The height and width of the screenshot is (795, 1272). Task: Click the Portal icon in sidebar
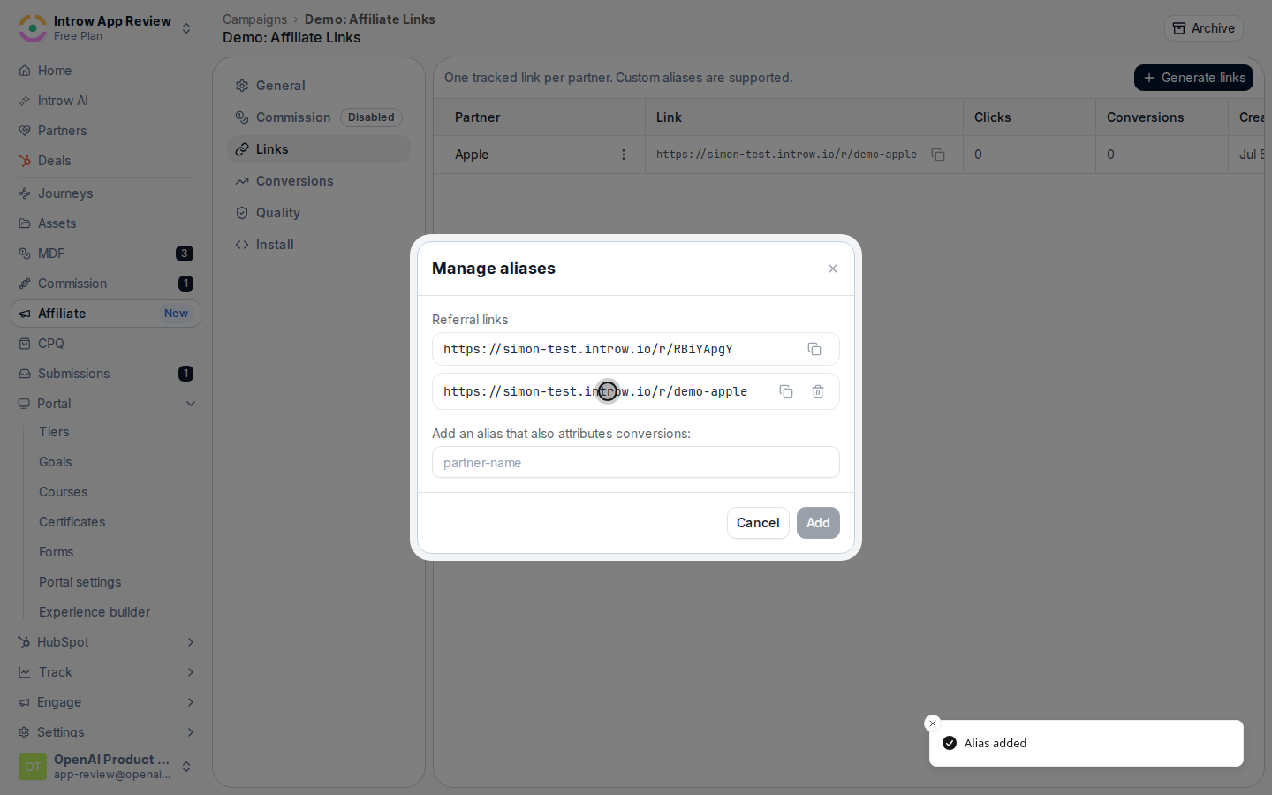coord(24,404)
